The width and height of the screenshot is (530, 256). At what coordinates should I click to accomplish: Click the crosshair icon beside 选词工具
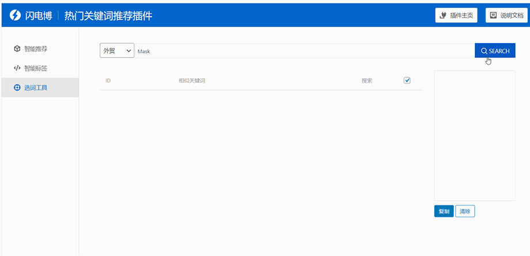click(x=17, y=87)
